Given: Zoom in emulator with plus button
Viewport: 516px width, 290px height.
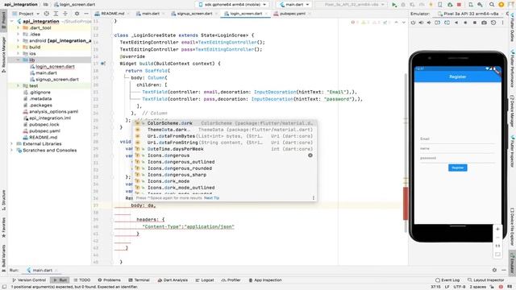Looking at the screenshot, I should coord(497,229).
